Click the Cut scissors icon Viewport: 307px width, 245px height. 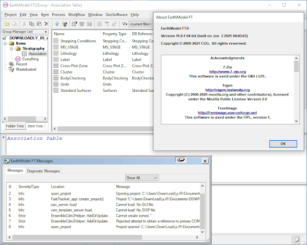pyautogui.click(x=24, y=24)
